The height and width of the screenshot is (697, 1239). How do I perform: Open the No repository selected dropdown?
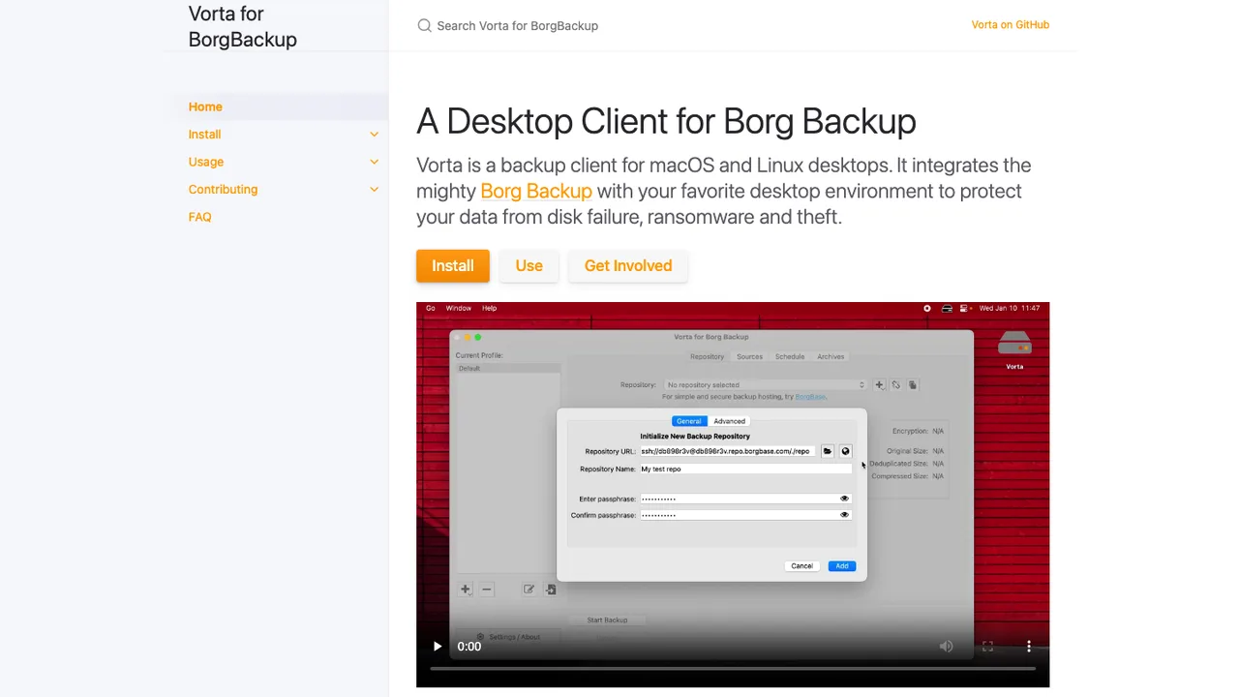[765, 385]
